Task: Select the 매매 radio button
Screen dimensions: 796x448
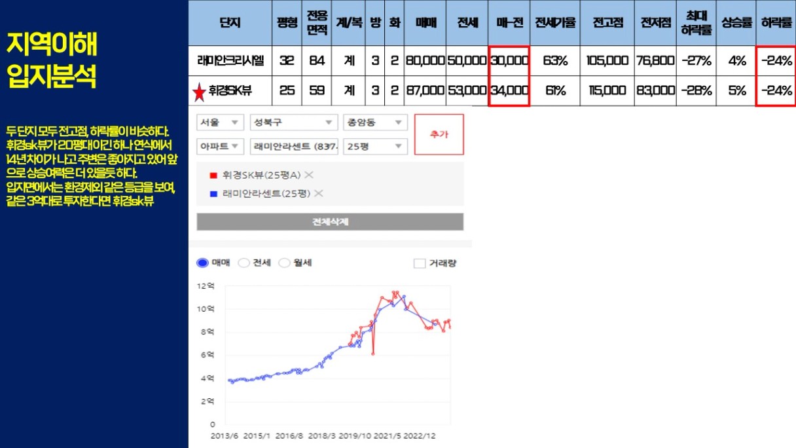Action: (202, 263)
